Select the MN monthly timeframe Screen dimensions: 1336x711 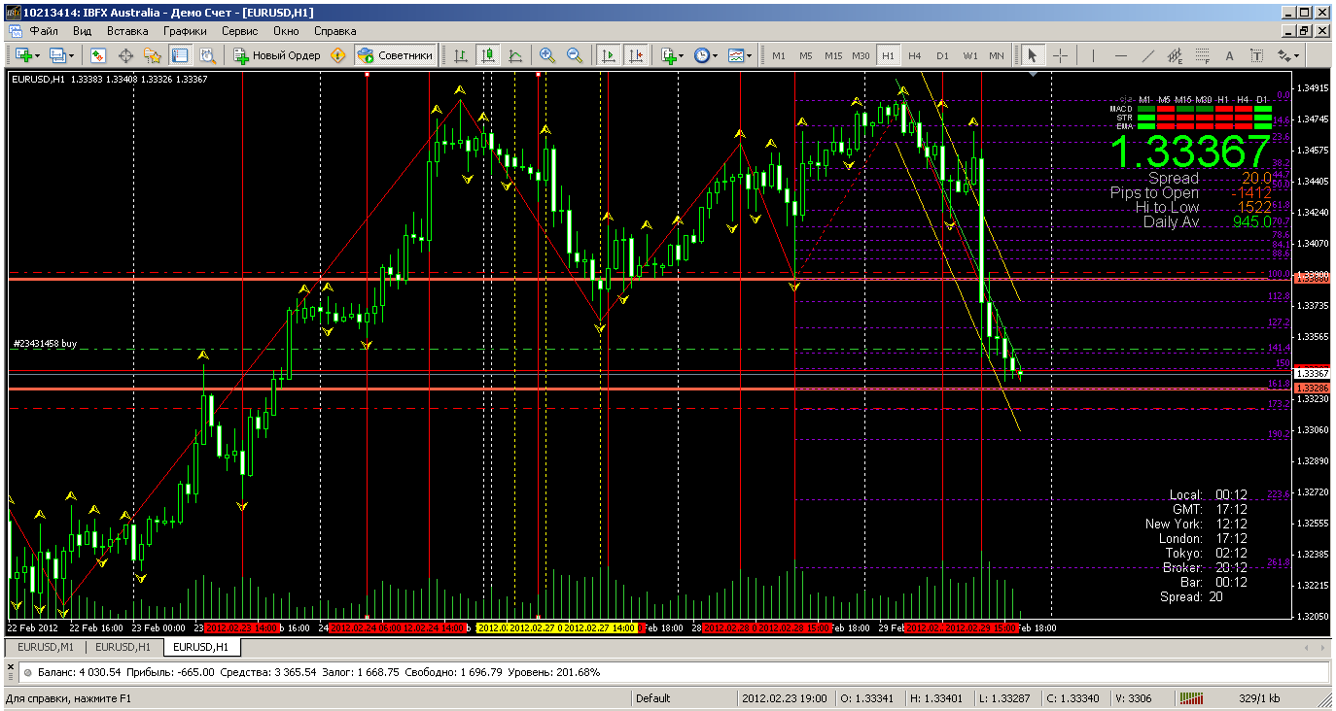[x=997, y=55]
